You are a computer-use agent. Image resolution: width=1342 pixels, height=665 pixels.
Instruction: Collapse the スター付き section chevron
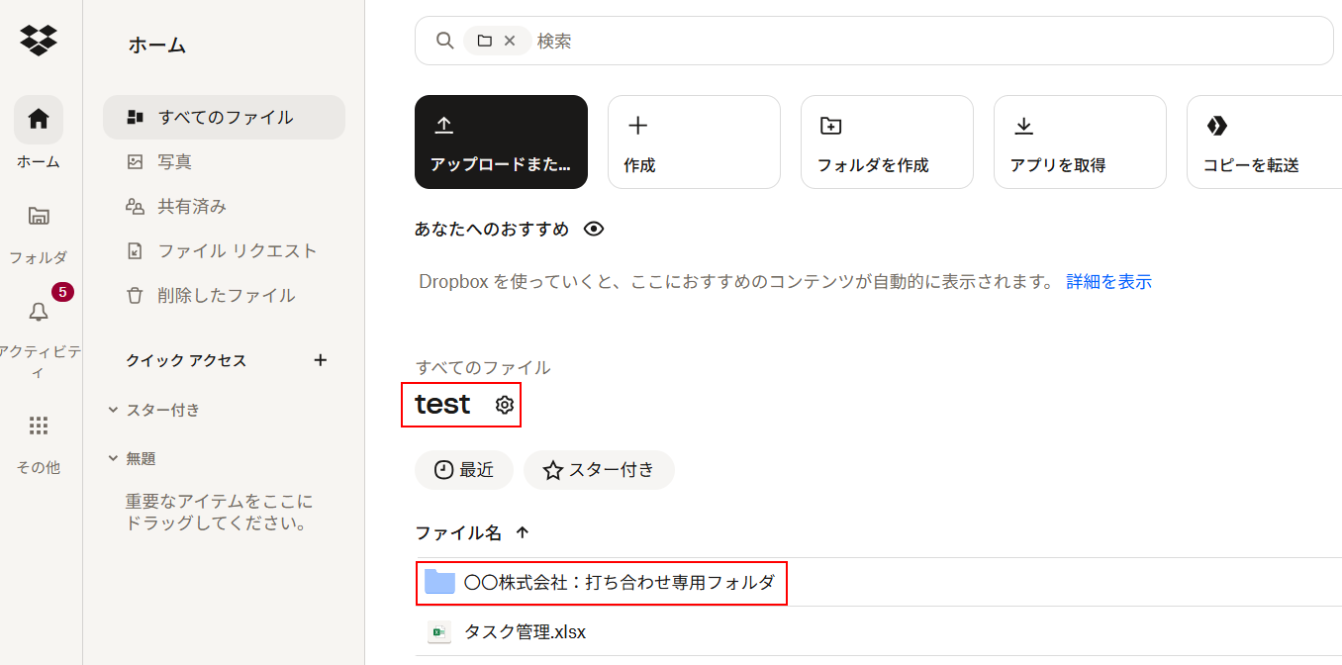click(113, 410)
